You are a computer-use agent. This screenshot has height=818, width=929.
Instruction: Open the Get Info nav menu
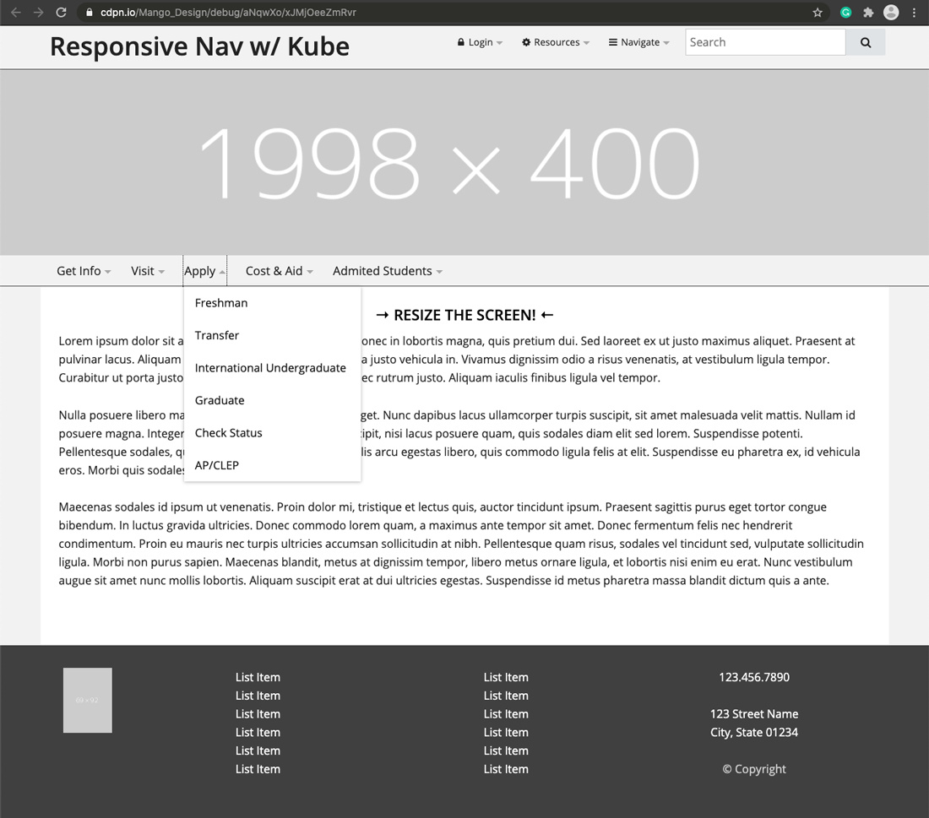[x=84, y=271]
